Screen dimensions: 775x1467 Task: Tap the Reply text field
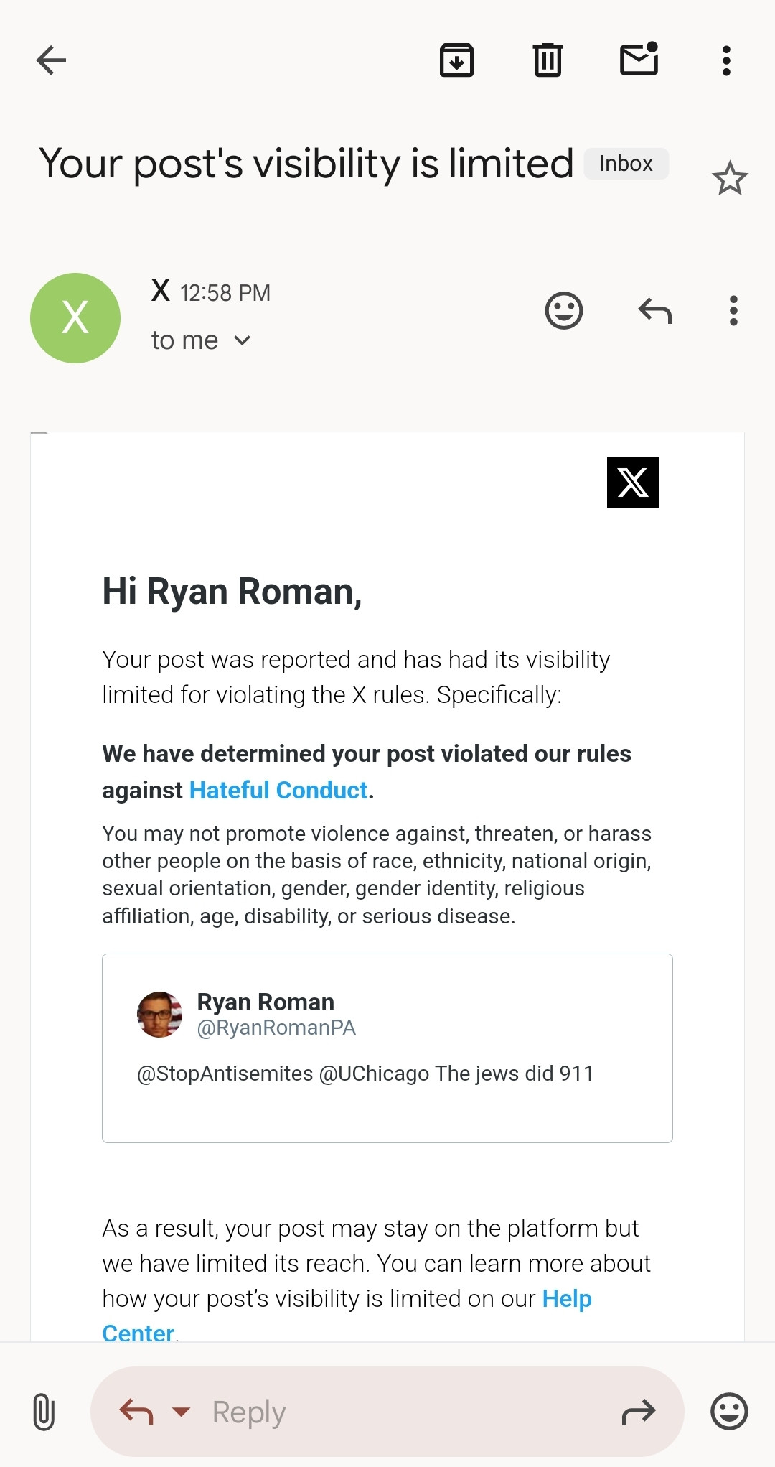(387, 1412)
